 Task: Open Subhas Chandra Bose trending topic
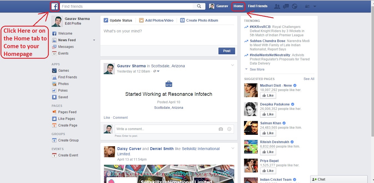(x=268, y=41)
